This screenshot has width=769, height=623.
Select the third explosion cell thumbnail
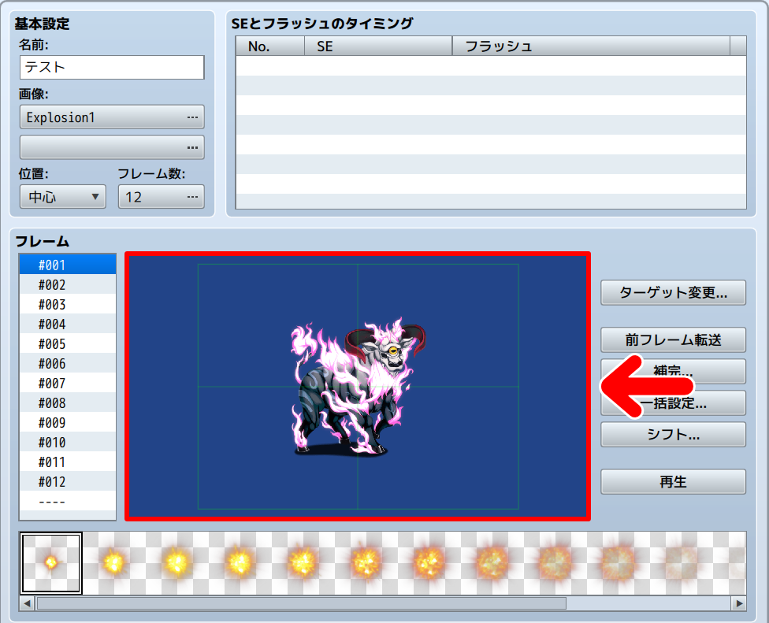click(177, 562)
